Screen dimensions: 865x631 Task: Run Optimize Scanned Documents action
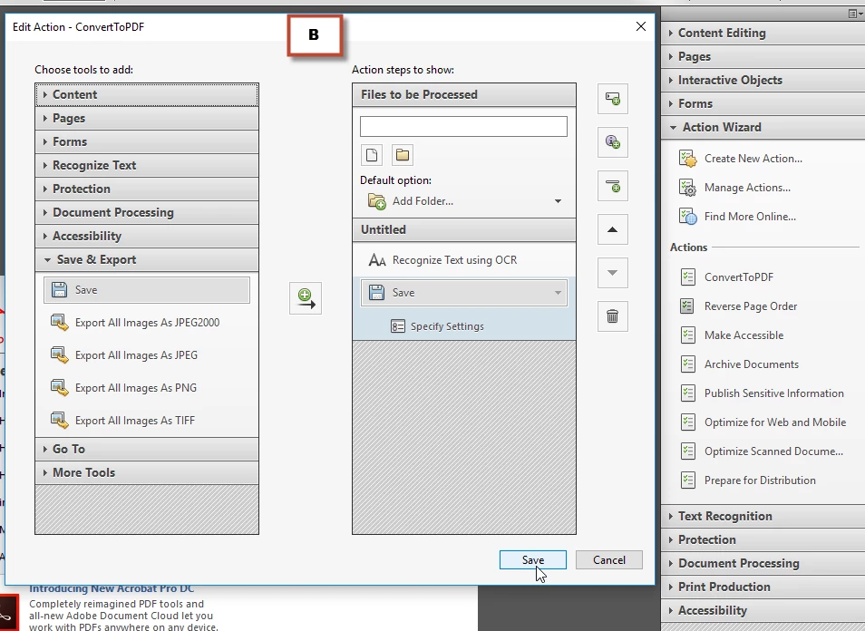tap(762, 451)
